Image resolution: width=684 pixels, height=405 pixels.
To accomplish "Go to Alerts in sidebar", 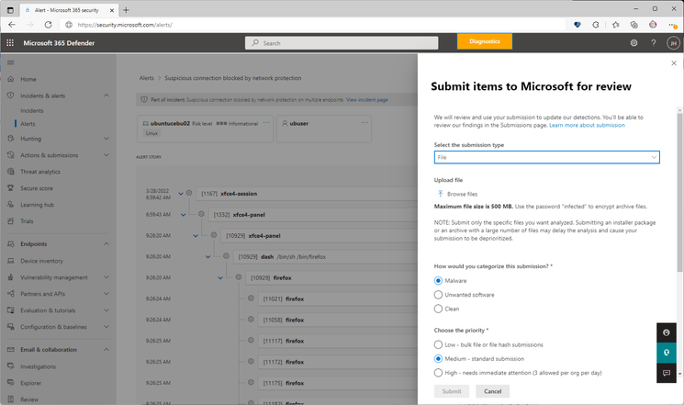I will [x=28, y=124].
